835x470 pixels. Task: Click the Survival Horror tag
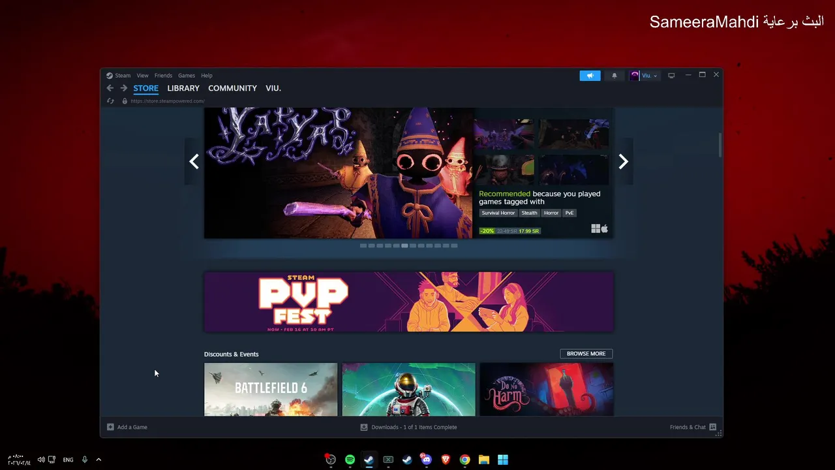498,213
